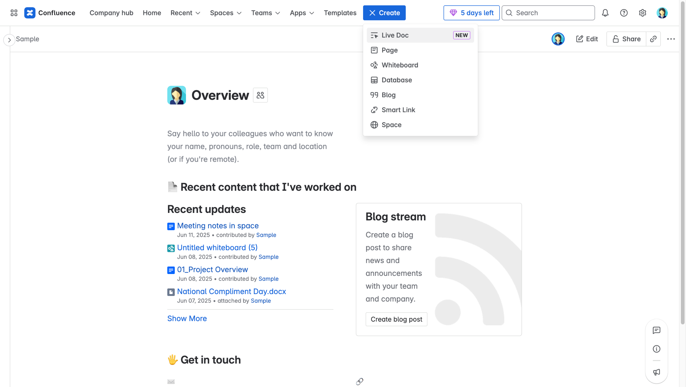
Task: Expand the Teams dropdown
Action: [266, 13]
